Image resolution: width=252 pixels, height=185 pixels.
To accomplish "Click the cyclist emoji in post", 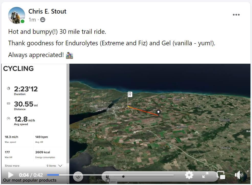I will point(69,55).
